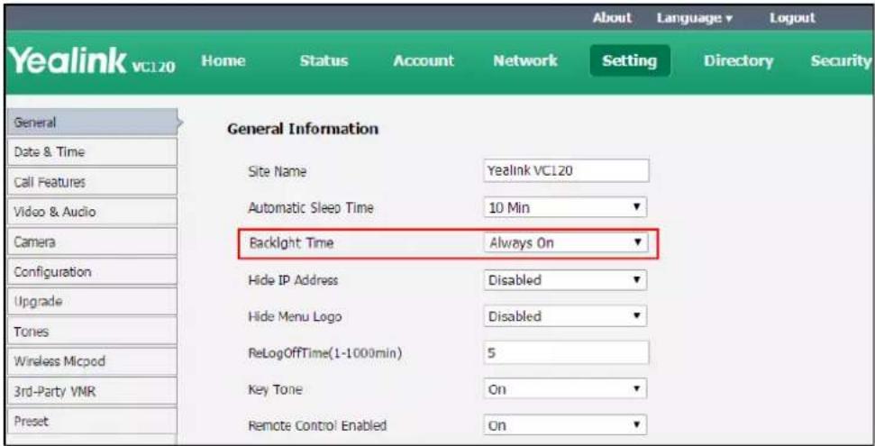The image size is (875, 446).
Task: Switch to the Network tab
Action: pyautogui.click(x=525, y=61)
